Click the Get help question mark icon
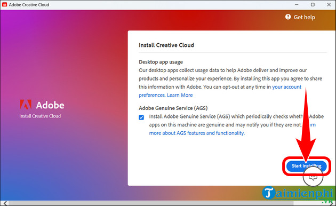Image resolution: width=336 pixels, height=206 pixels. [288, 17]
